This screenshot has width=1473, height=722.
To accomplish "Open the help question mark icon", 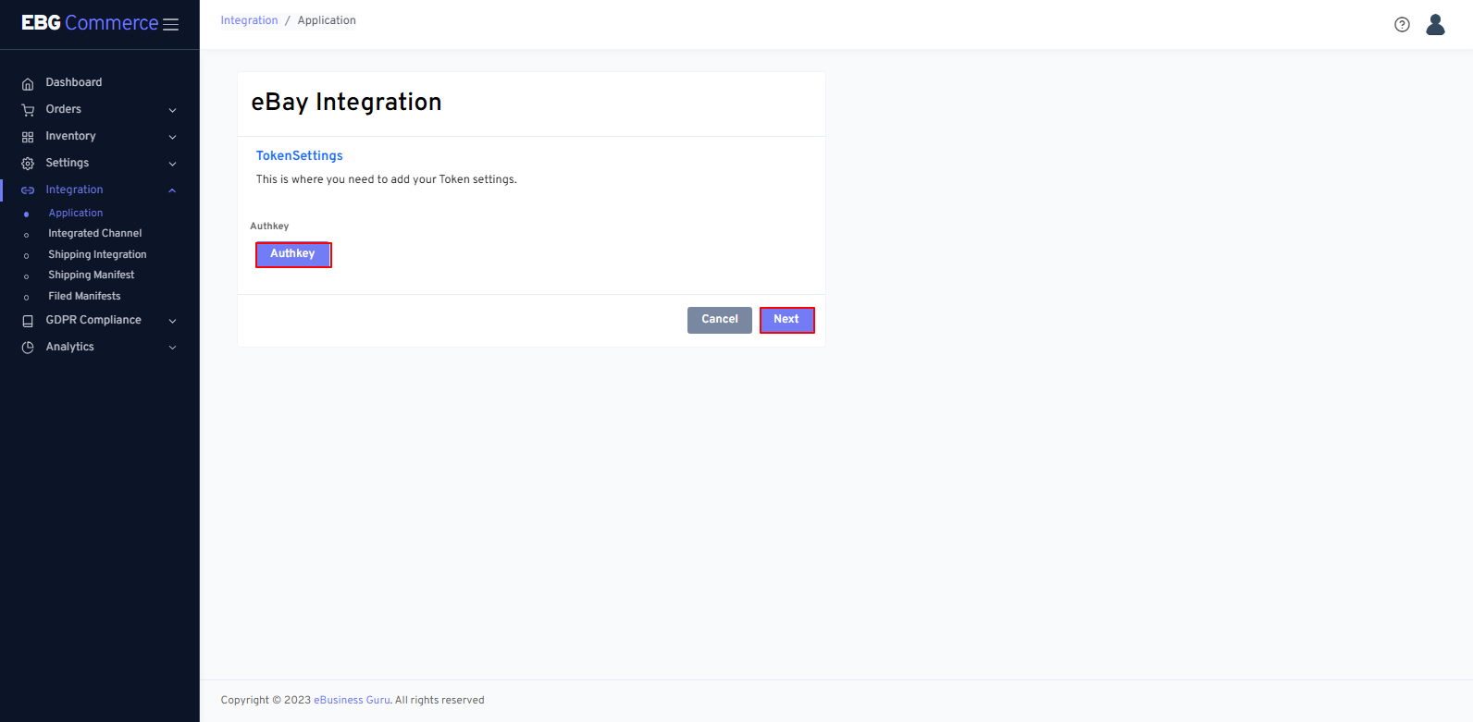I will point(1402,25).
